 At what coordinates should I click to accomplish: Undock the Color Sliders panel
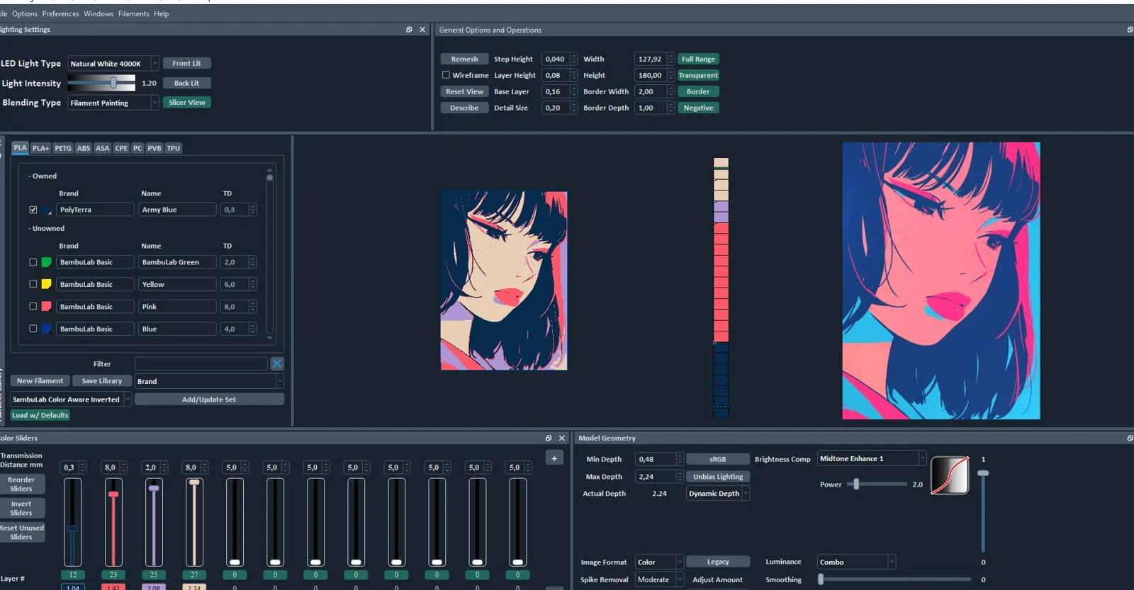548,438
